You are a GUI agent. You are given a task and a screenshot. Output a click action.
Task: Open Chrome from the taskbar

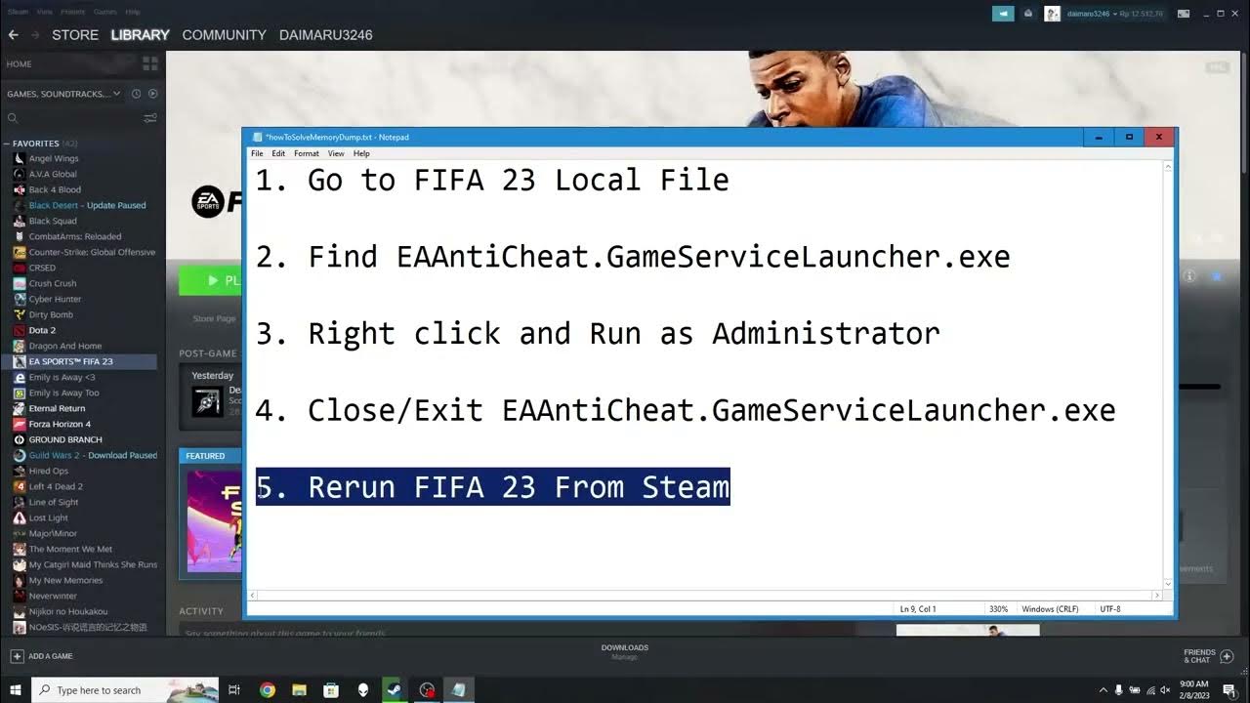coord(268,690)
